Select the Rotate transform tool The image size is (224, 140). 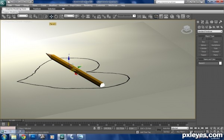56,16
